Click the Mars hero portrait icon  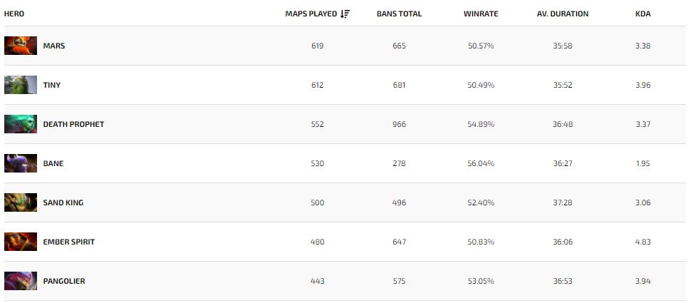(x=21, y=46)
